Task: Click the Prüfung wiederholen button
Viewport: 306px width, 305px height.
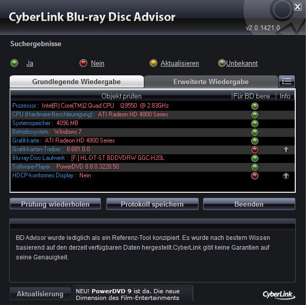Action: [x=55, y=204]
